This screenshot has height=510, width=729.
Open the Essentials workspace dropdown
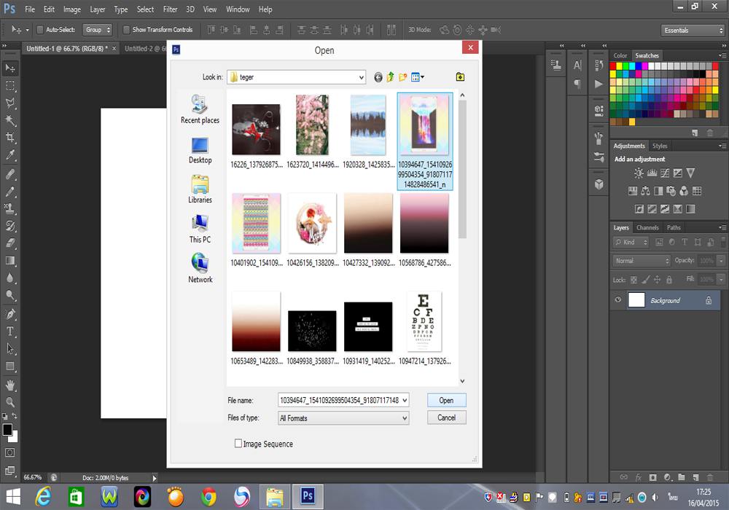[x=693, y=31]
